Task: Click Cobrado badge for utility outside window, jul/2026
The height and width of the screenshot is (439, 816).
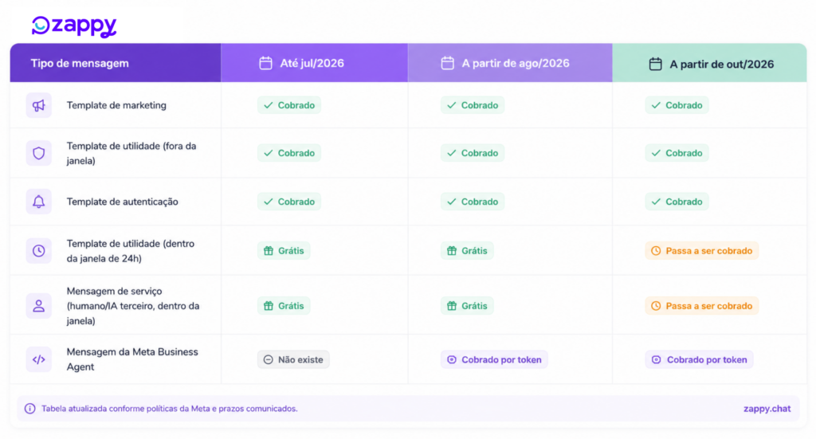Action: click(x=288, y=153)
